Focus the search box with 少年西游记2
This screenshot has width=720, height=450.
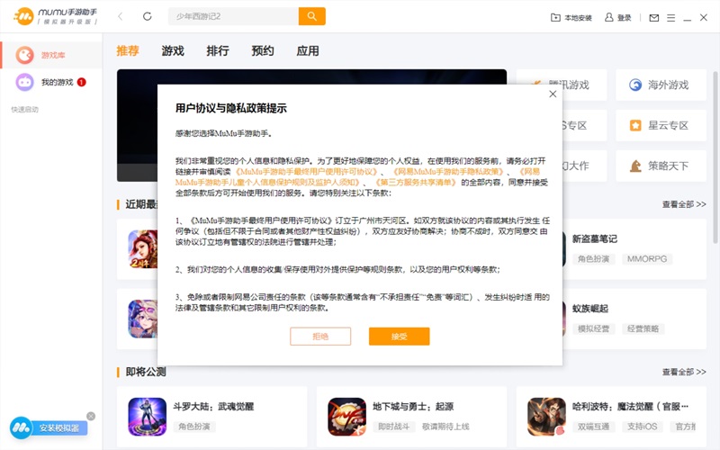click(233, 16)
